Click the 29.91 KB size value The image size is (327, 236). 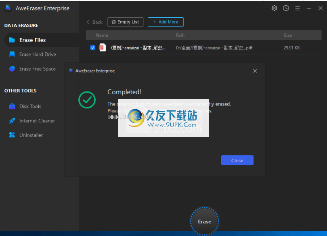(291, 48)
